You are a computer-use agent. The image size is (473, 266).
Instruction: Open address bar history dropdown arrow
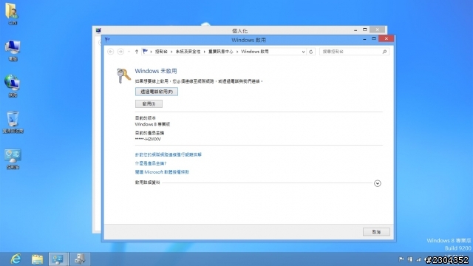[303, 52]
